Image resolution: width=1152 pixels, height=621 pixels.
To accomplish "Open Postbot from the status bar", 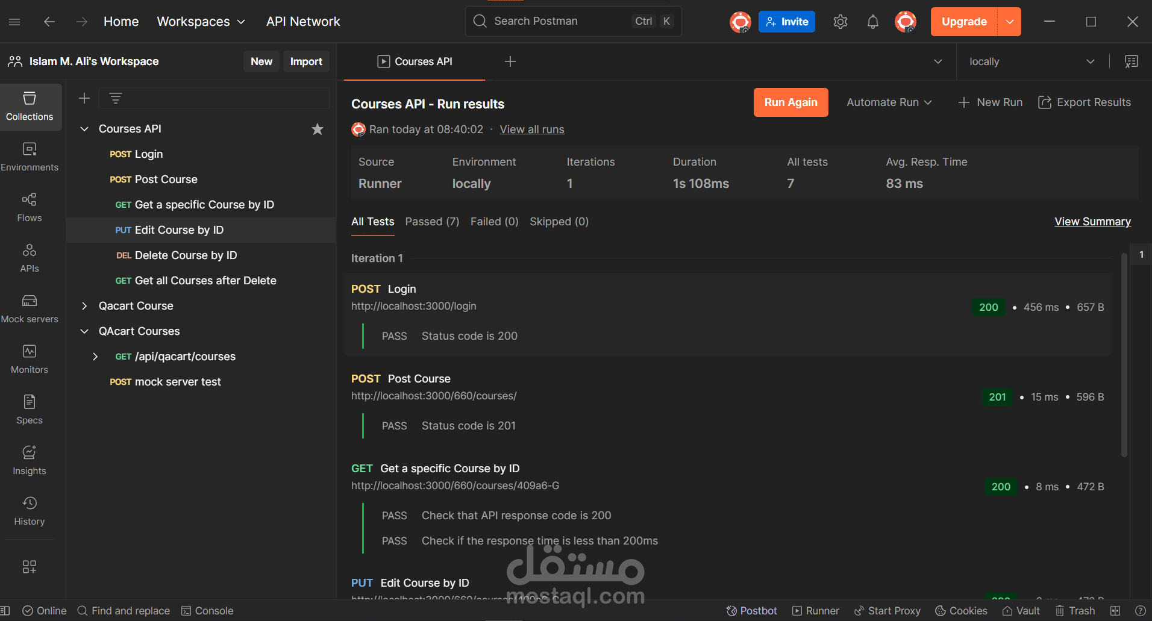I will [751, 611].
